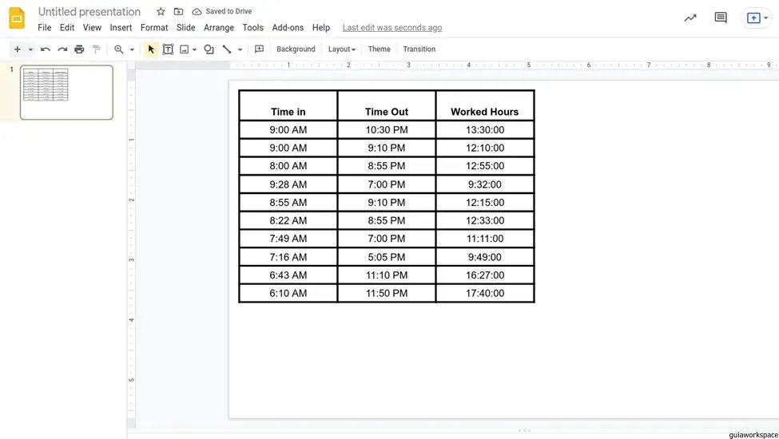Open the Slide menu
This screenshot has width=779, height=439.
pos(186,28)
